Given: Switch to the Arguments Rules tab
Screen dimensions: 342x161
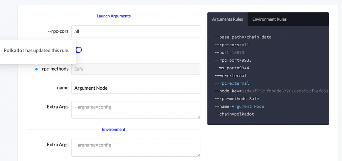Looking at the screenshot, I should pyautogui.click(x=227, y=19).
